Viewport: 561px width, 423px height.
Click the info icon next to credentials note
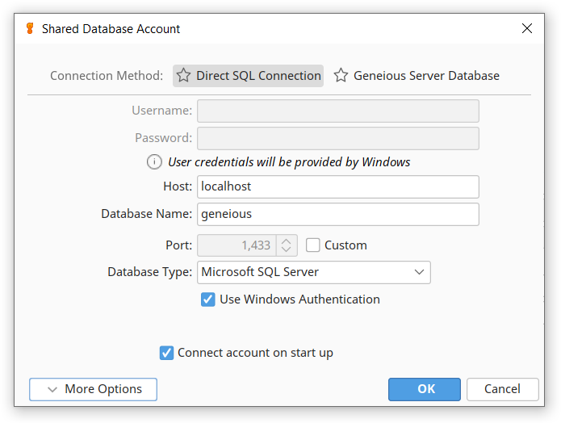[154, 162]
